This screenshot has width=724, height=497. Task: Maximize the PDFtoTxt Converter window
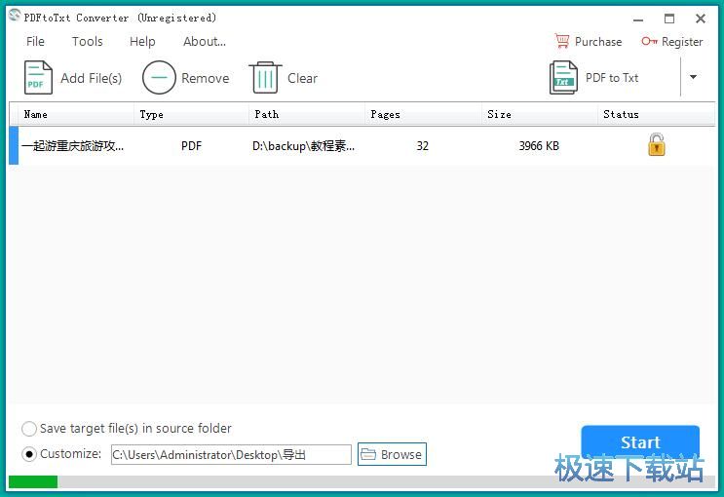pyautogui.click(x=669, y=19)
